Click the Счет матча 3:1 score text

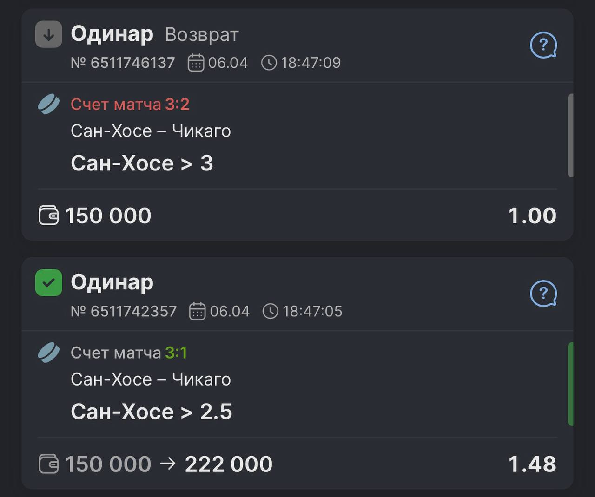click(x=129, y=353)
